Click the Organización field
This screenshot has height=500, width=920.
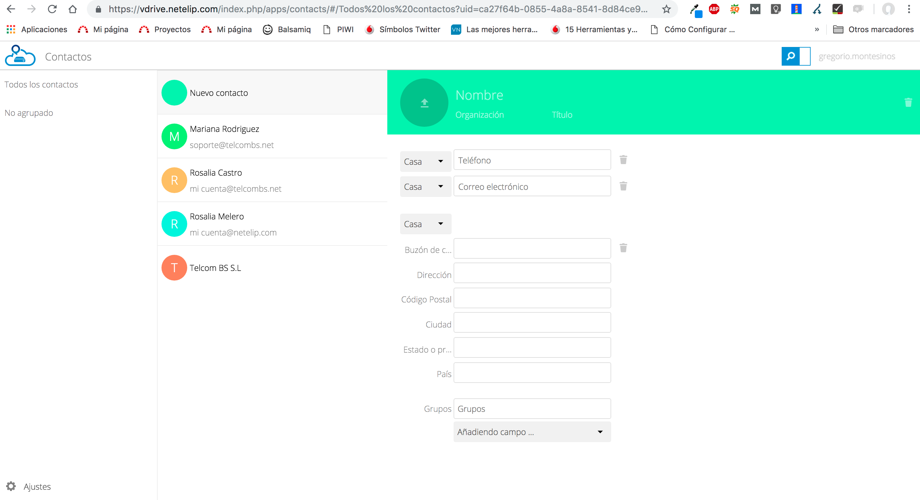pos(480,115)
